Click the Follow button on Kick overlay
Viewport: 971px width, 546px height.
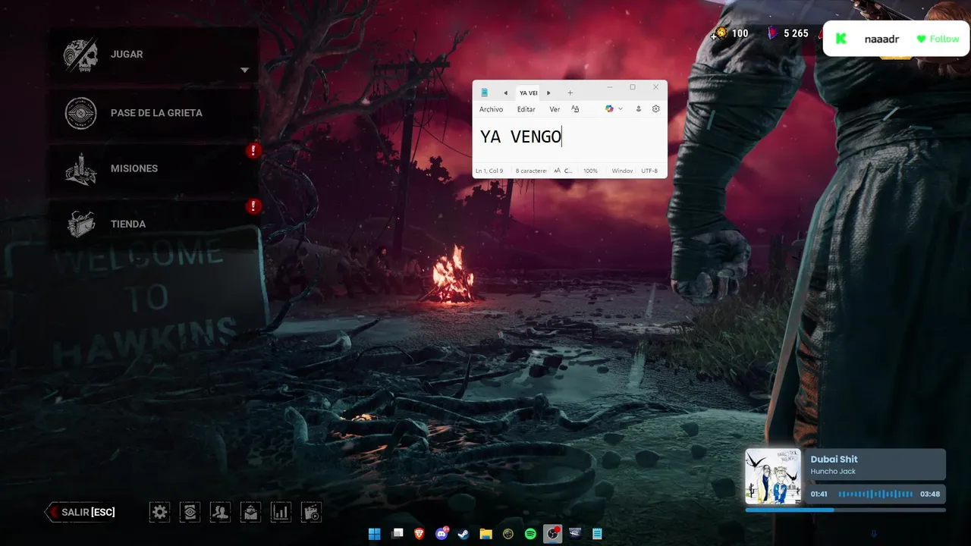[x=938, y=39]
